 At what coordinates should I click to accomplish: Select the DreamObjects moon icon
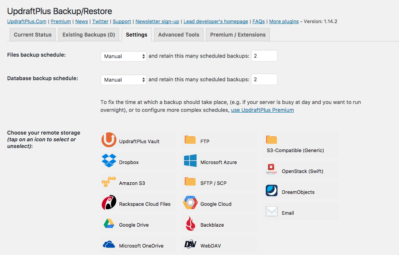pyautogui.click(x=271, y=191)
